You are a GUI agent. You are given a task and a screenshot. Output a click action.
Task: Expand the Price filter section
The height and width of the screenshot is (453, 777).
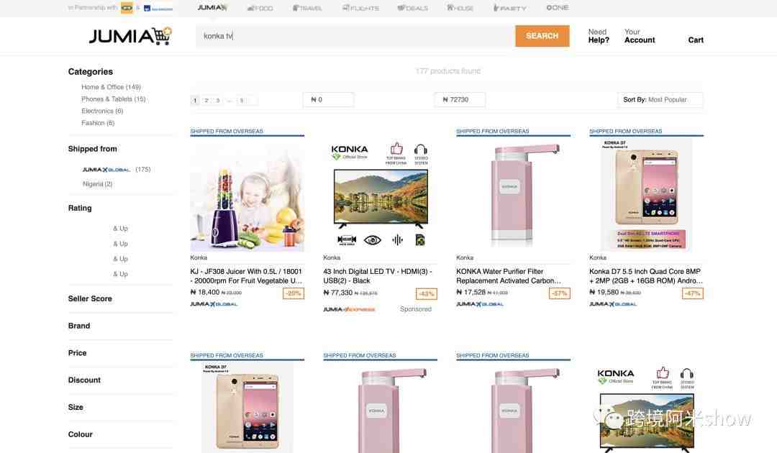(x=77, y=353)
